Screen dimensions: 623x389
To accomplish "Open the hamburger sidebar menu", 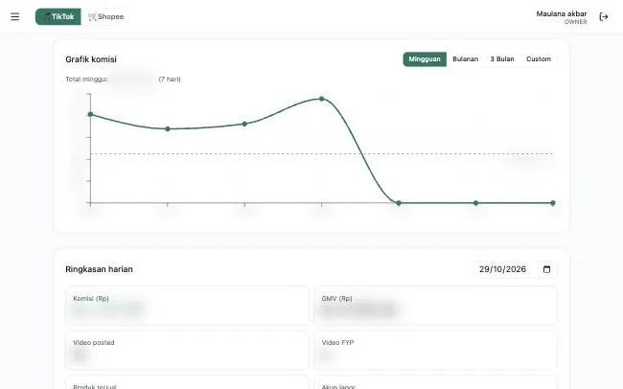I will click(x=14, y=16).
